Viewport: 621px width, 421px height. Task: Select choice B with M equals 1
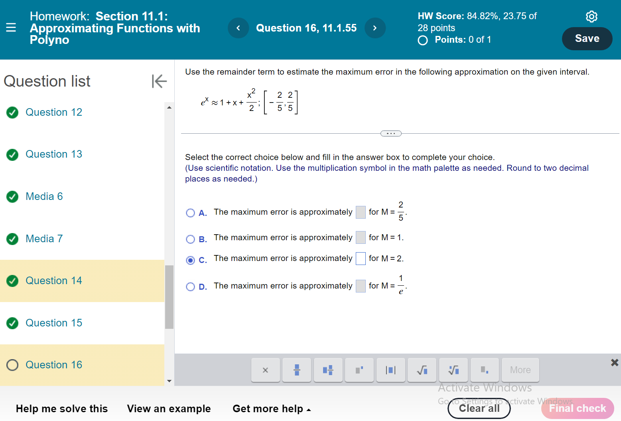coord(190,239)
